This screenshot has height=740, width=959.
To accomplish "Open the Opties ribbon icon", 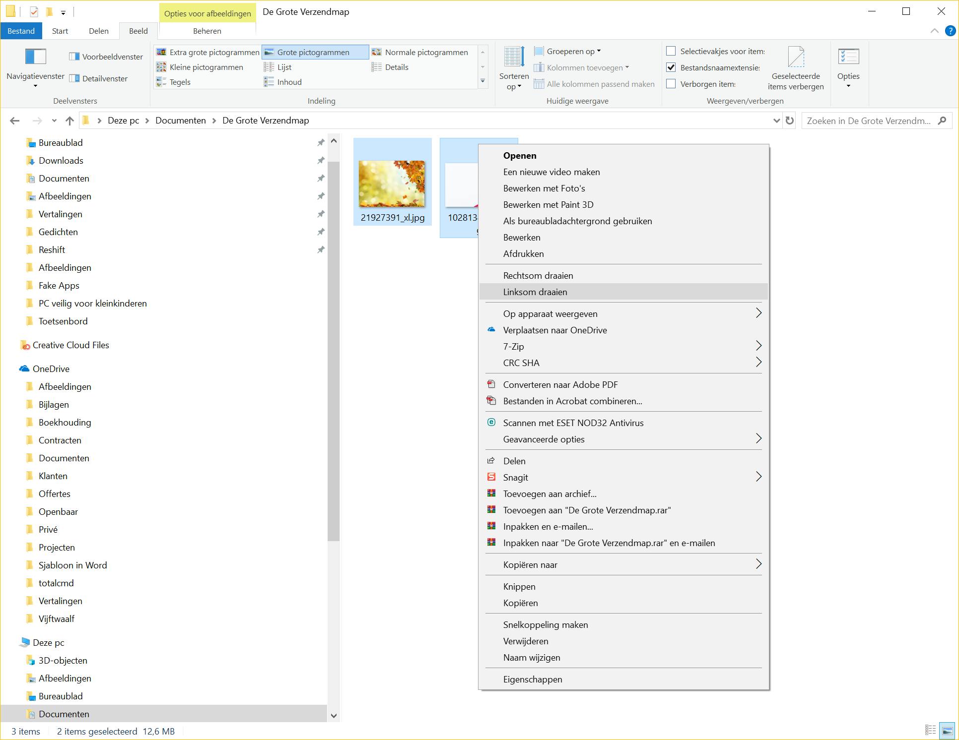I will tap(848, 57).
